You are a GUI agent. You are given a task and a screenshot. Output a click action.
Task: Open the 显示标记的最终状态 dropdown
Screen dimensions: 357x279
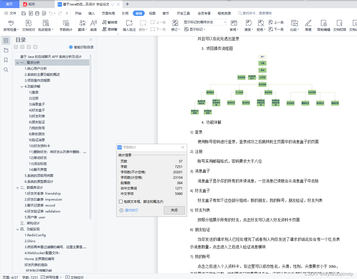click(x=205, y=22)
